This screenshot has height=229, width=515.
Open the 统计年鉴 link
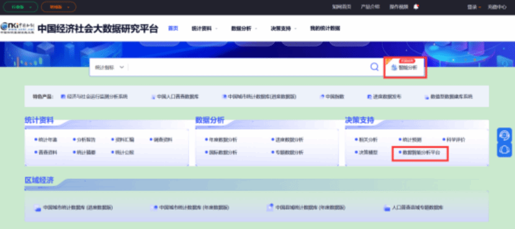48,140
